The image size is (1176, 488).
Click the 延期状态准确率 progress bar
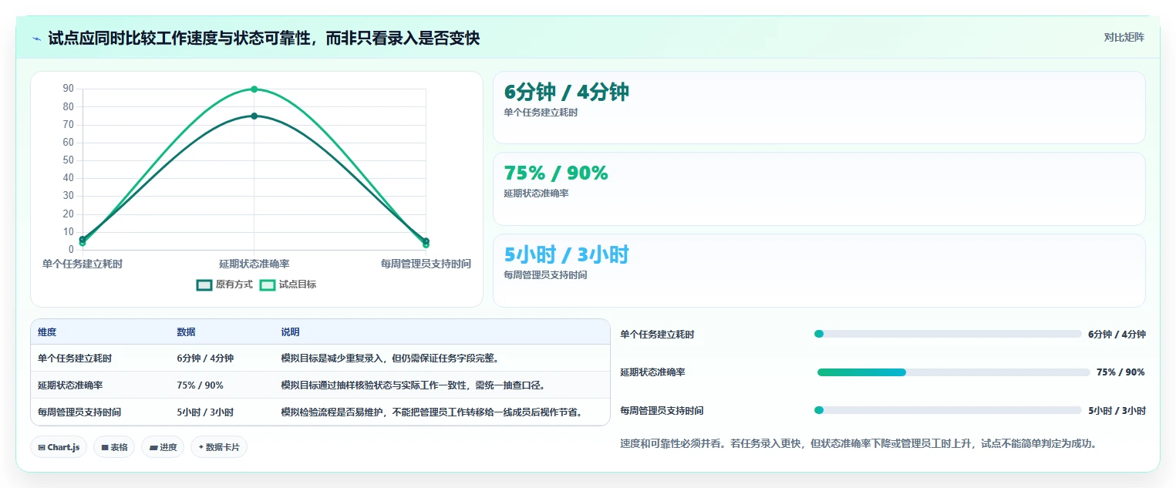point(954,372)
